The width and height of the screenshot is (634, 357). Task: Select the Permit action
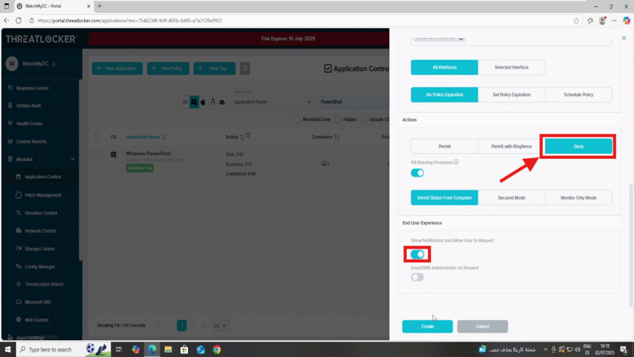(x=445, y=146)
